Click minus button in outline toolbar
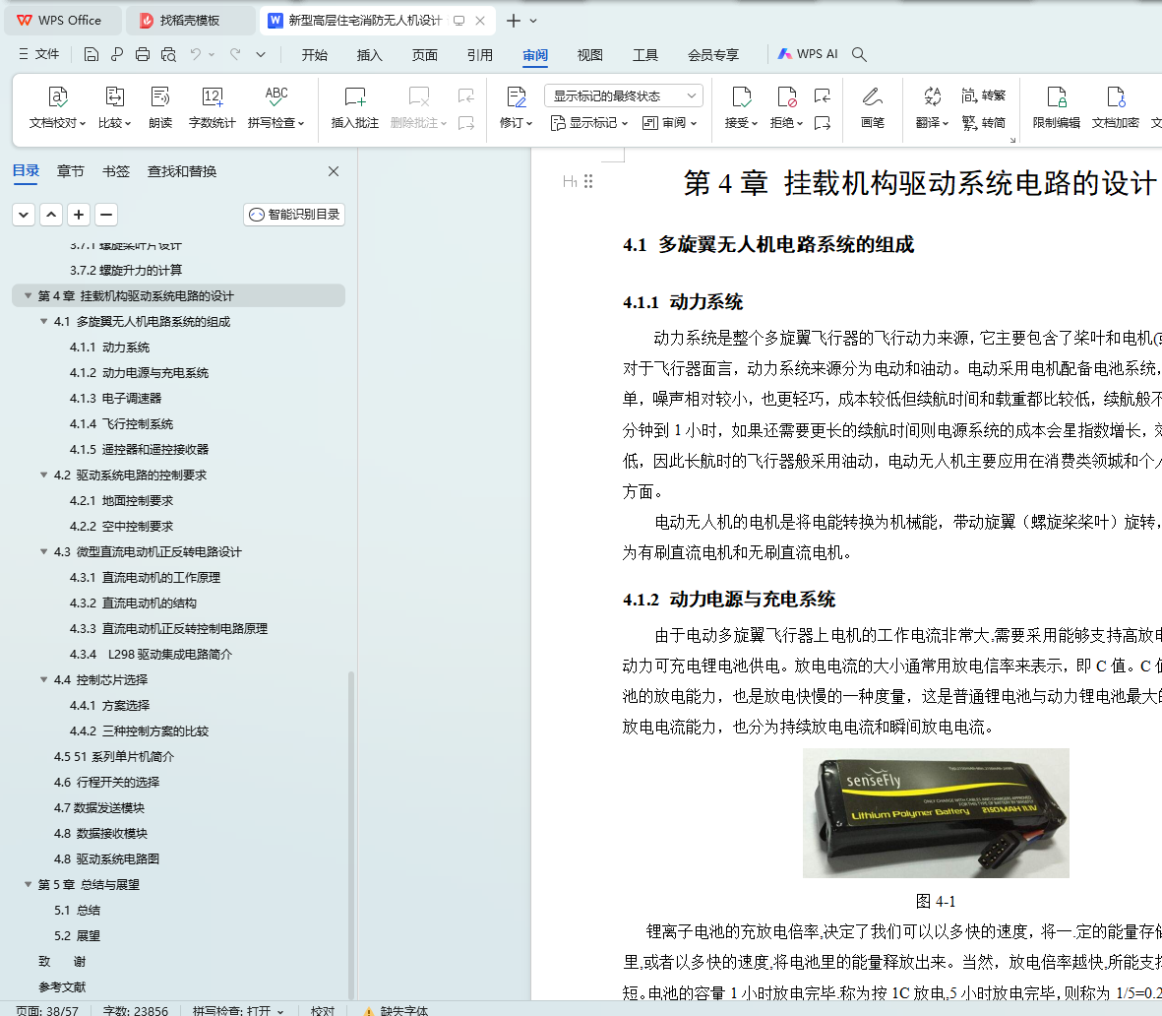 pos(106,215)
